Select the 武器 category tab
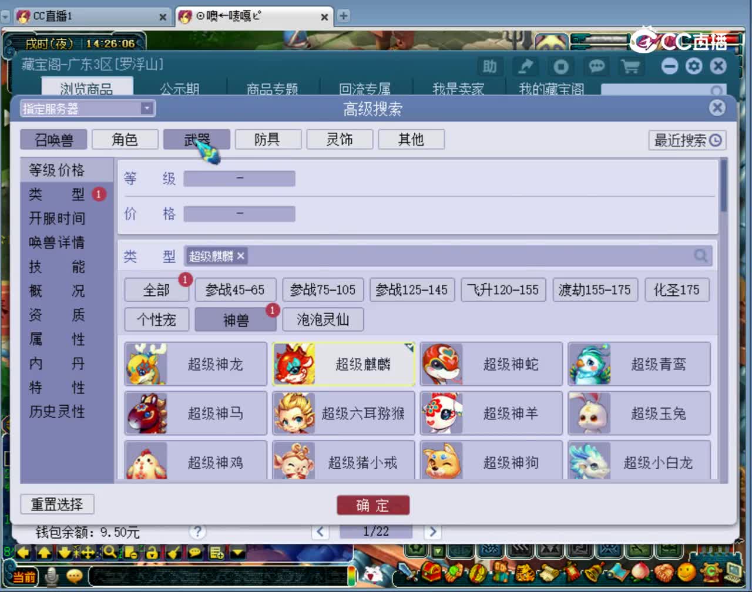 (x=197, y=140)
